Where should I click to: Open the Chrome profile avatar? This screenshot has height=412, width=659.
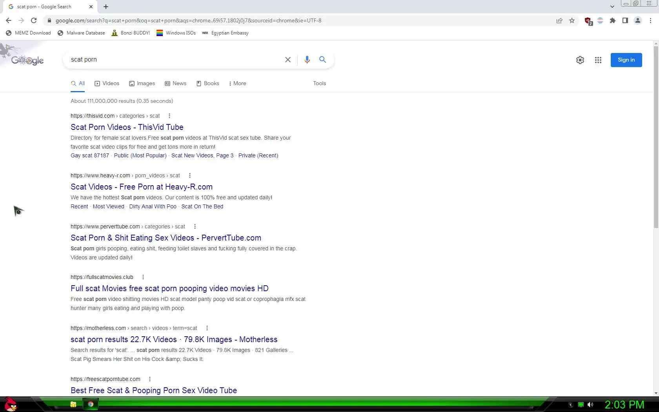click(x=638, y=20)
